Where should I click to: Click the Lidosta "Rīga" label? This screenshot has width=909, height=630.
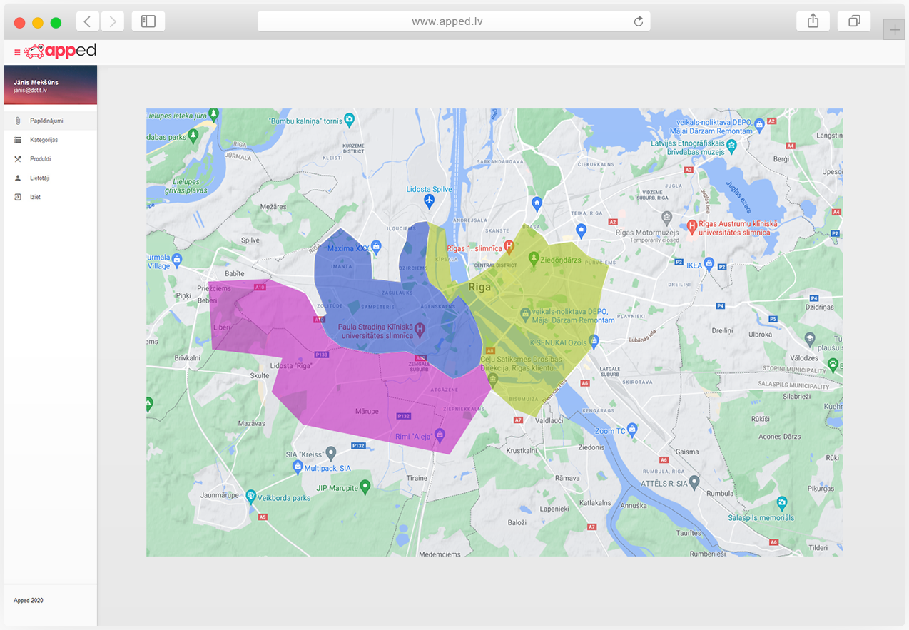(292, 366)
